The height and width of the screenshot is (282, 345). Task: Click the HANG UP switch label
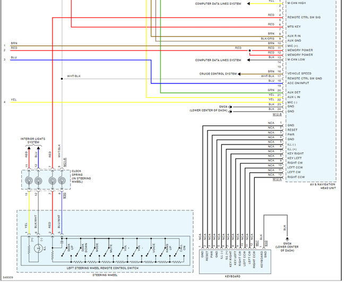169,248
